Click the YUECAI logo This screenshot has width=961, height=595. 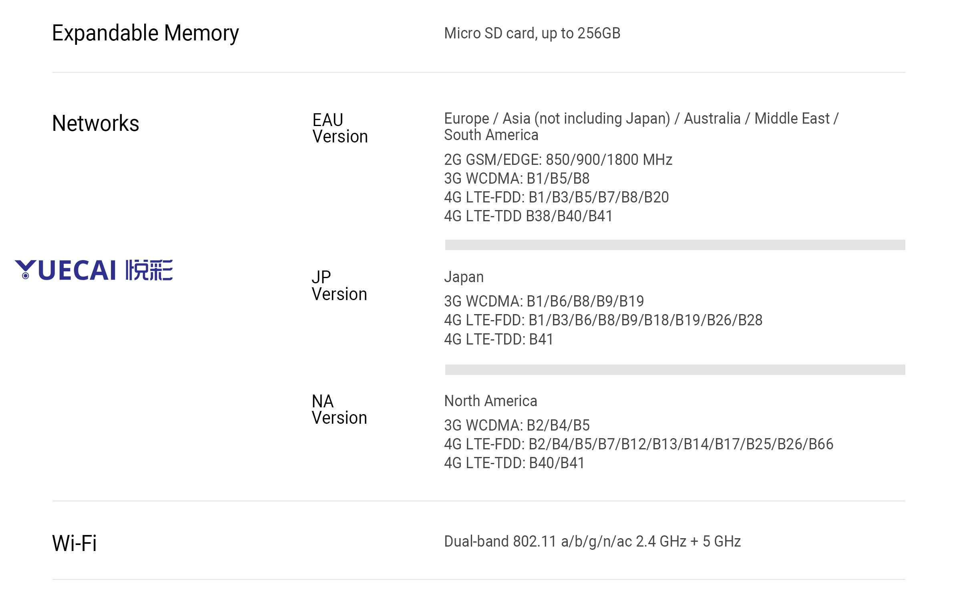click(94, 270)
